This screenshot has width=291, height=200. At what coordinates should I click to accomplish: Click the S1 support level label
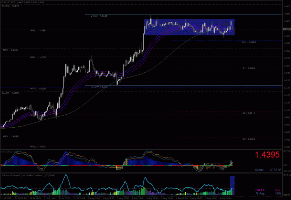tap(249, 68)
